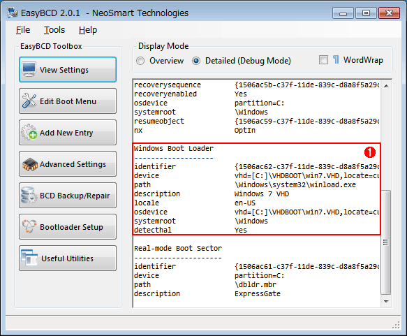The image size is (407, 336).
Task: Click the 'Windows Boot Loader' heading text
Action: point(174,148)
